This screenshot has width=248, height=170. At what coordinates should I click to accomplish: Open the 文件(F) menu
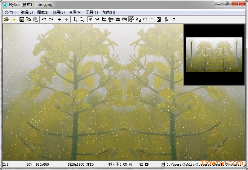[x=11, y=12]
